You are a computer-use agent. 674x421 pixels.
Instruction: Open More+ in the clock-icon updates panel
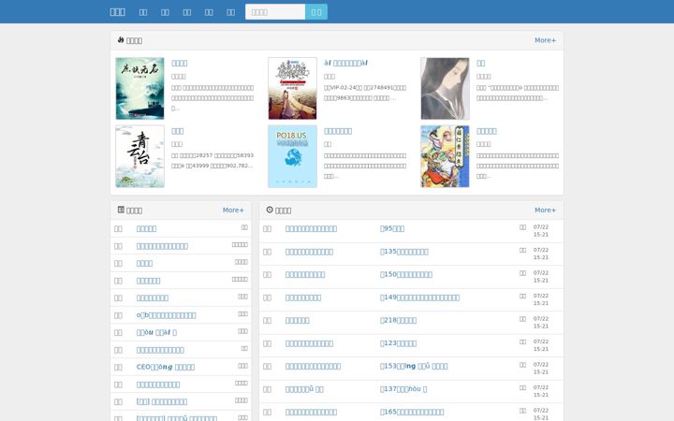tap(545, 210)
